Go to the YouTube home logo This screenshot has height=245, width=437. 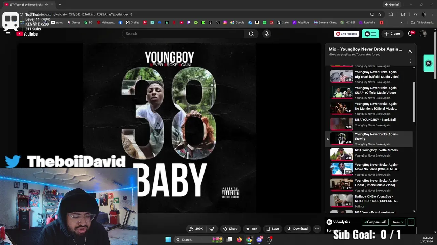[27, 34]
